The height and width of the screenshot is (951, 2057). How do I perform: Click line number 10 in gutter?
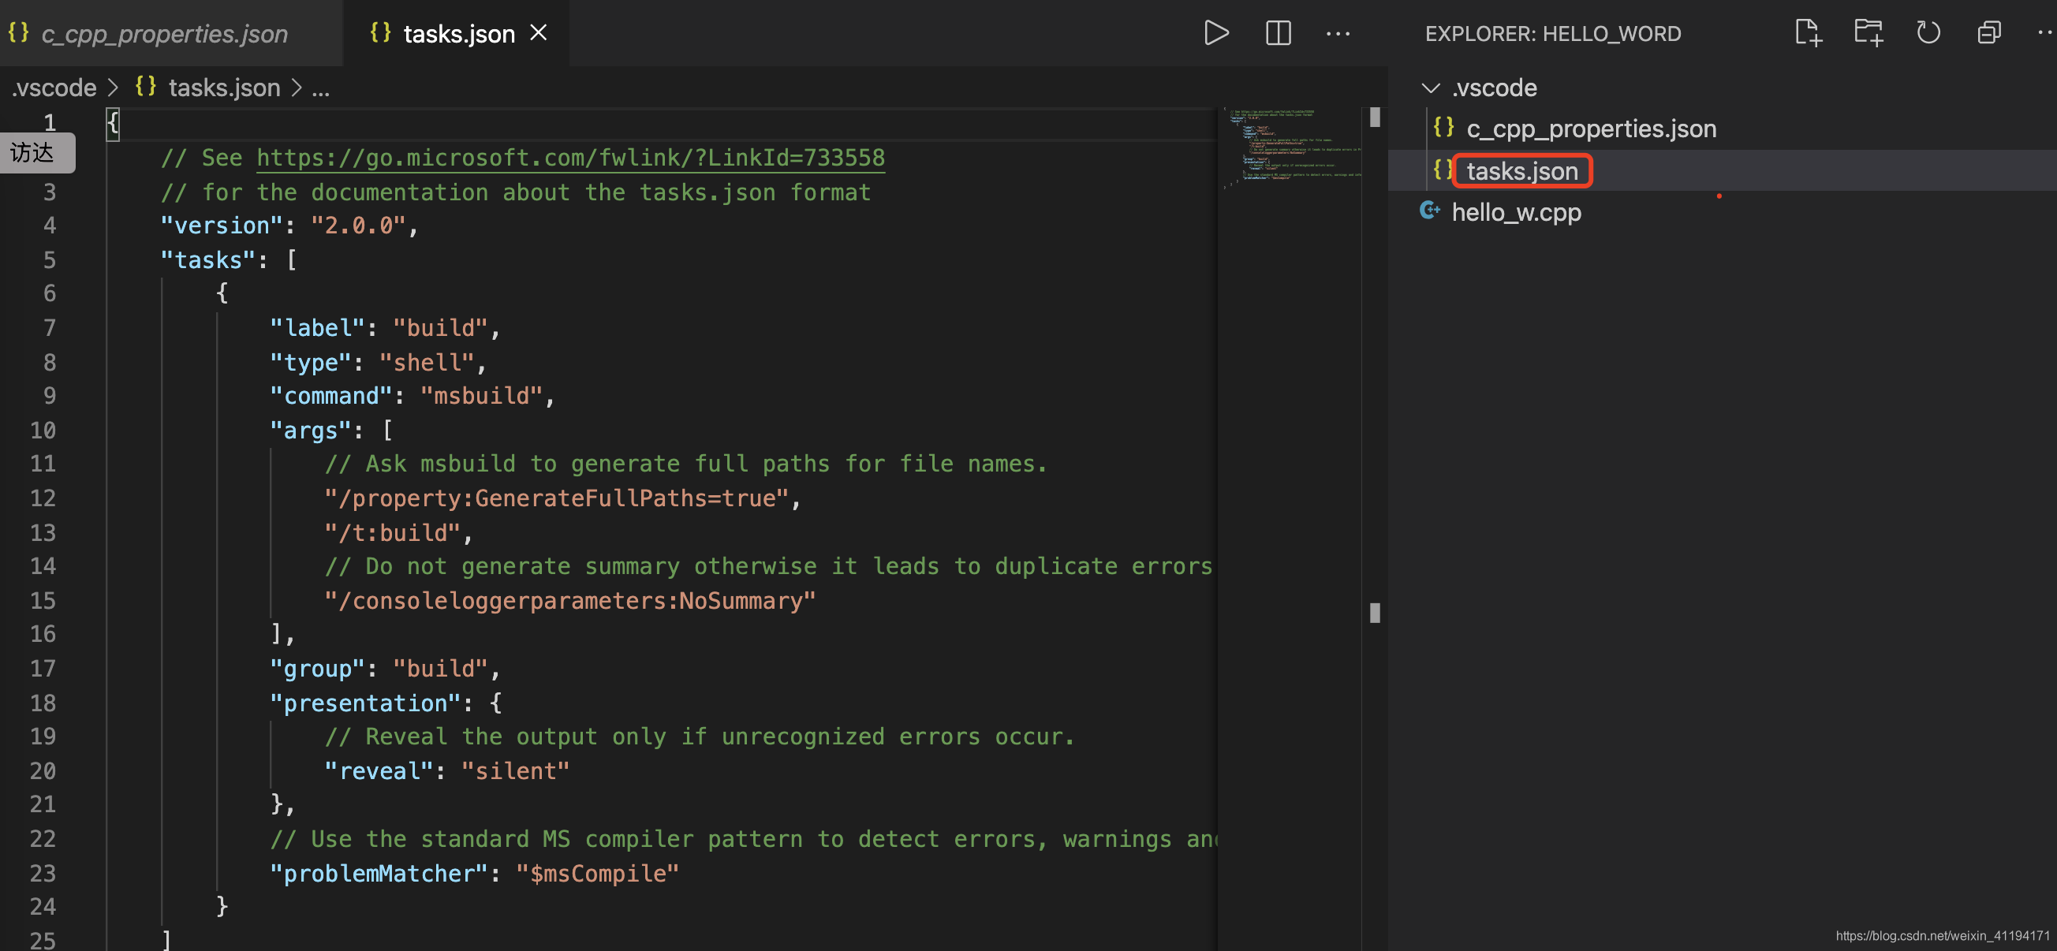pyautogui.click(x=43, y=431)
